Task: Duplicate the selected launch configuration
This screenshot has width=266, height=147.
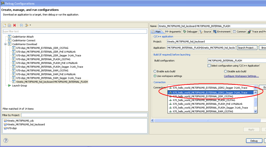Action: (x=10, y=25)
